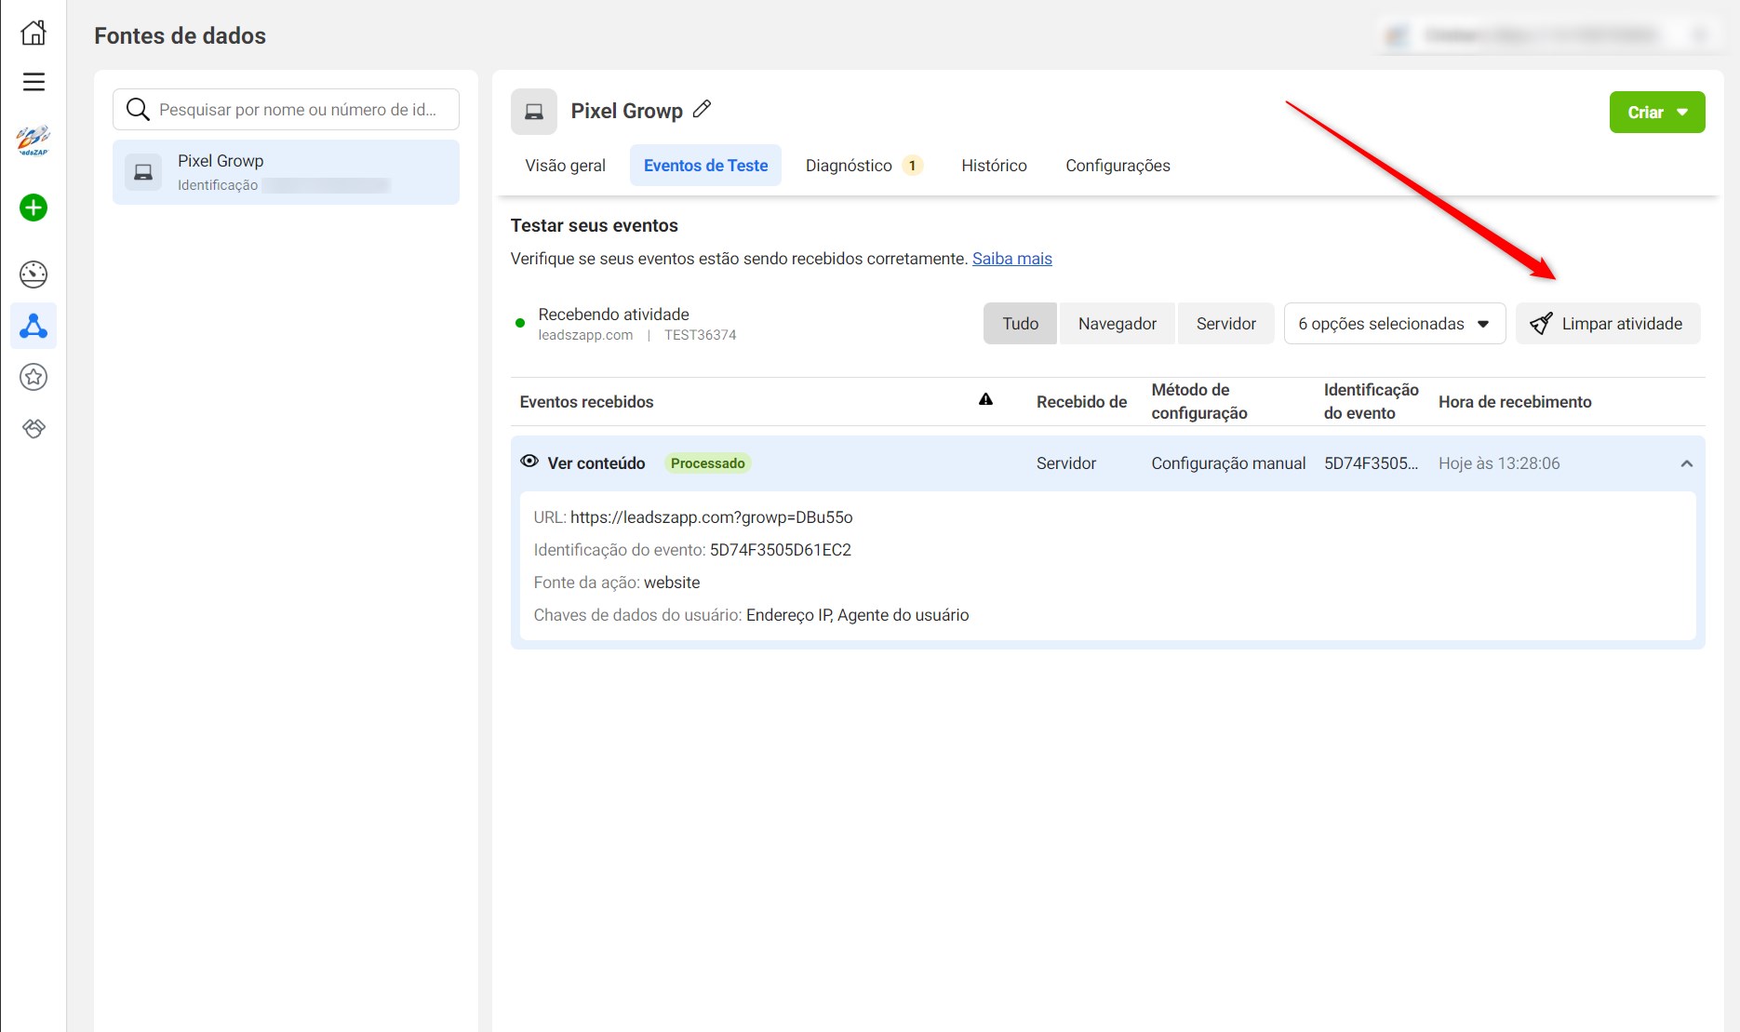Open the Configurações tab

click(1118, 166)
